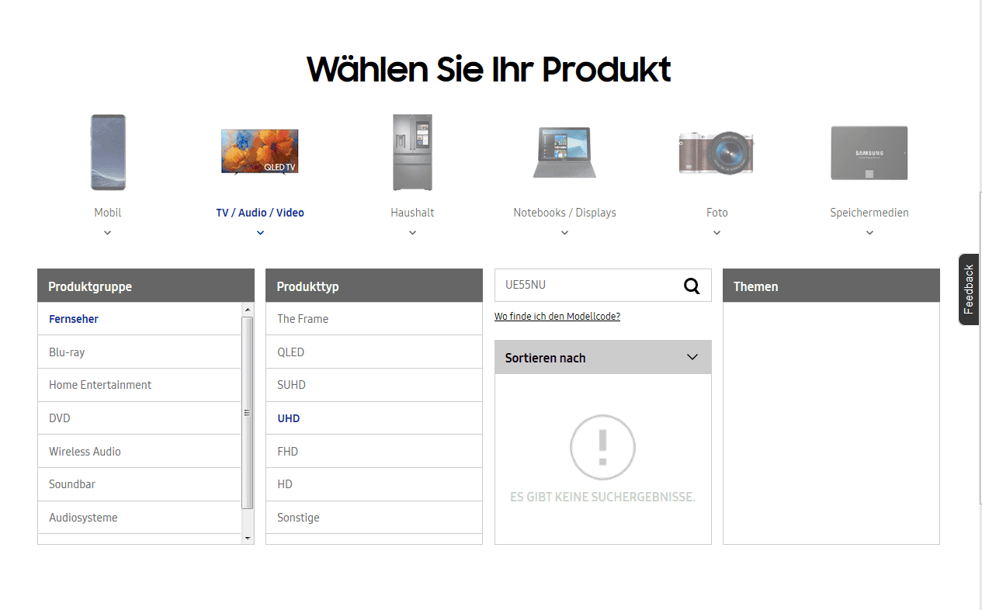982x610 pixels.
Task: Select SUHD product type
Action: (374, 385)
